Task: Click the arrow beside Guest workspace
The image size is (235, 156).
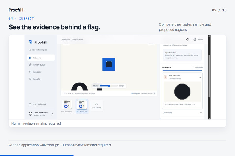Action: pyautogui.click(x=52, y=114)
